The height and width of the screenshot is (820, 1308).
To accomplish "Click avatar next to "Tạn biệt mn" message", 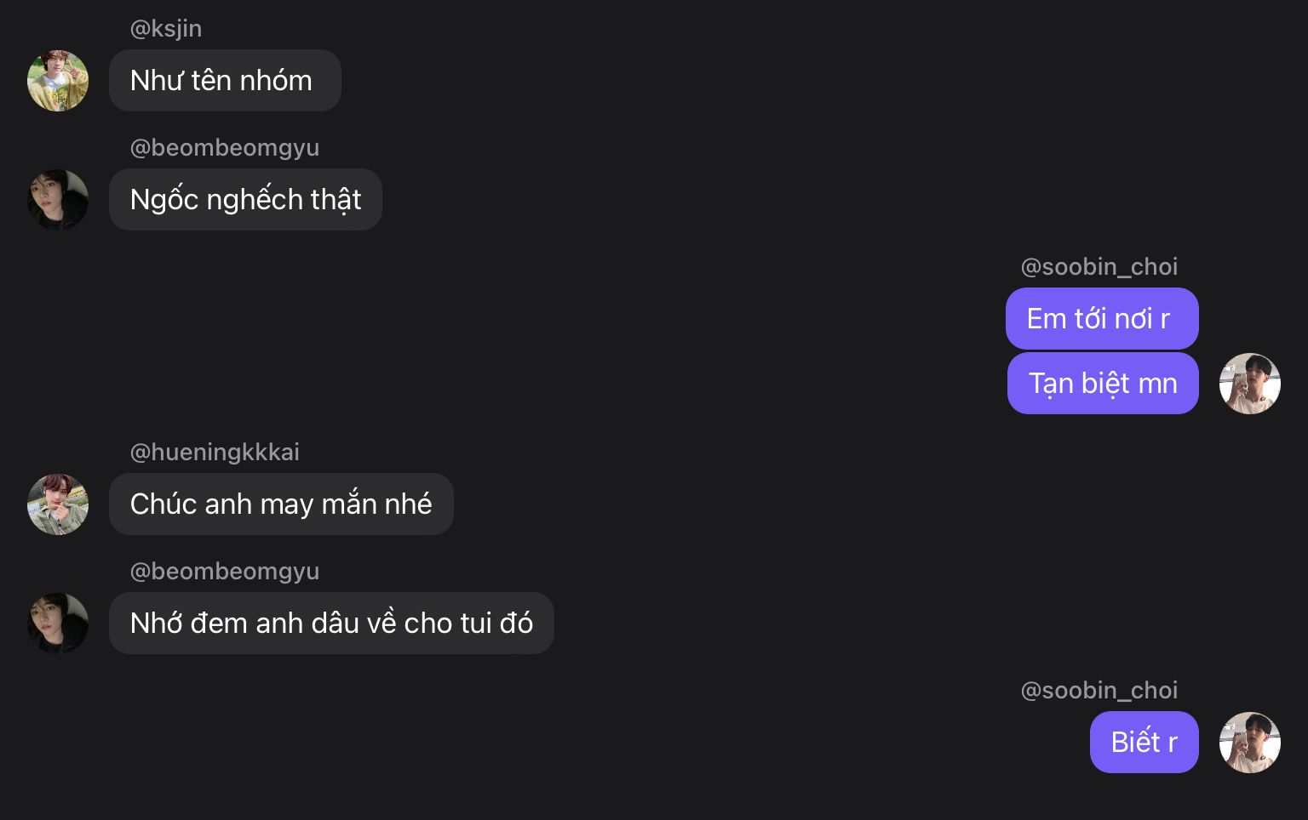I will tap(1249, 384).
